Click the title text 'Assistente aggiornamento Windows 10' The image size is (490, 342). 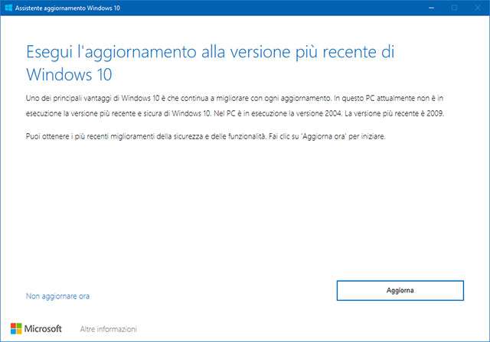click(67, 8)
